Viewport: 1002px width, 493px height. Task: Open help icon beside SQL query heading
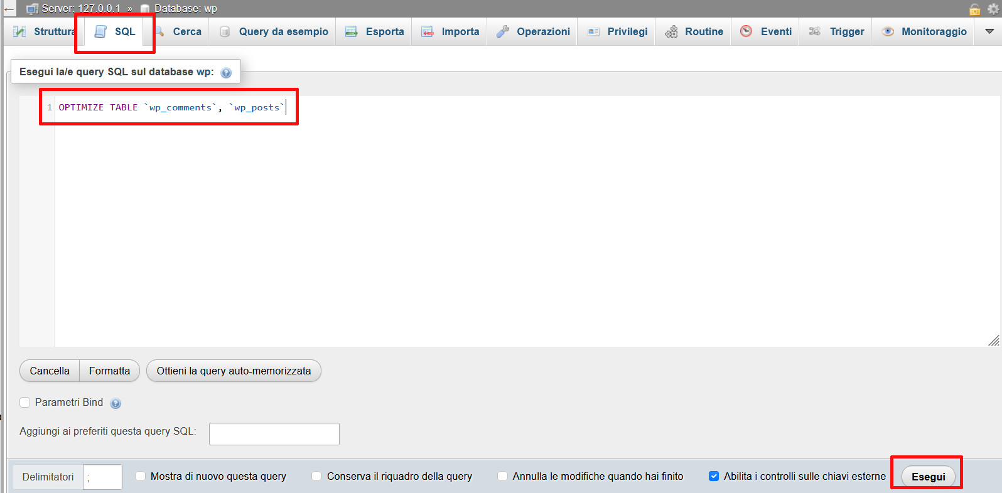(x=226, y=73)
